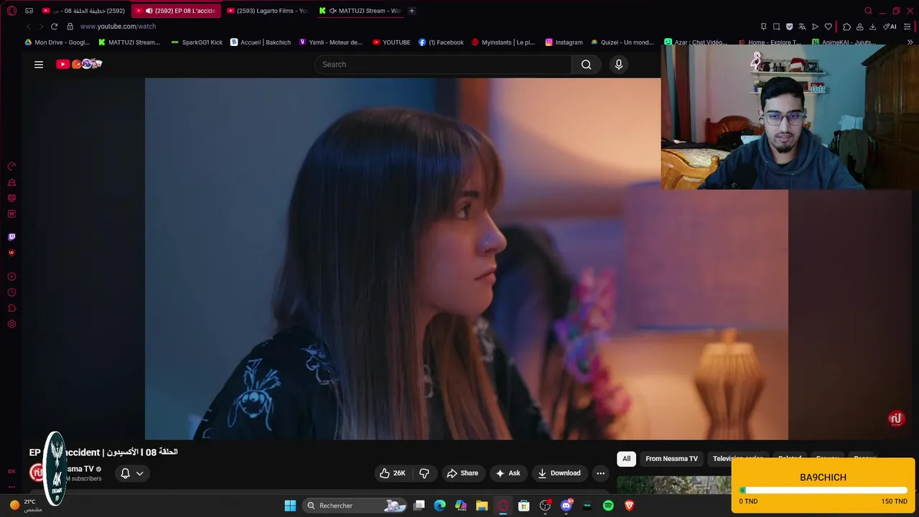
Task: Go to YouTube home via logo
Action: [79, 64]
